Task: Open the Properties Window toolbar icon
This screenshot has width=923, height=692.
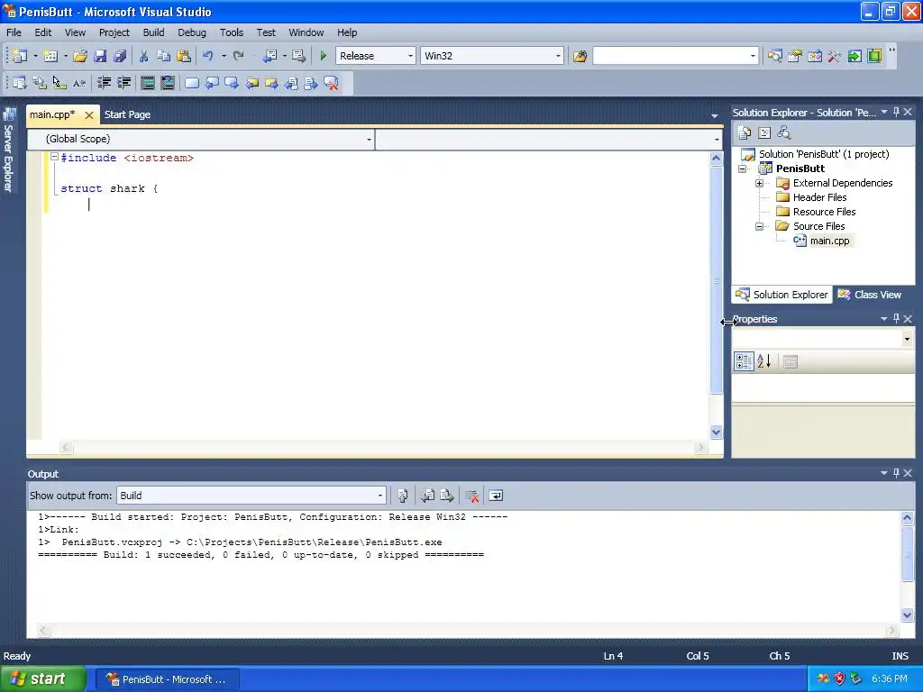Action: point(795,56)
